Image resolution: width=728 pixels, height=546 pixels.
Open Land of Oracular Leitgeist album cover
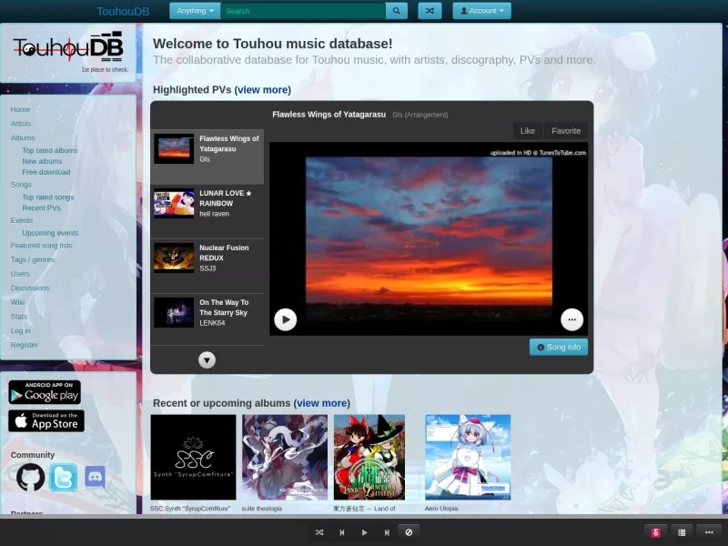pos(369,458)
